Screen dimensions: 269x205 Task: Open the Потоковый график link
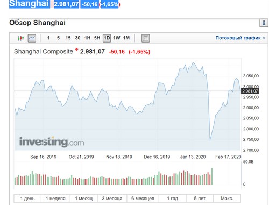click(x=240, y=38)
